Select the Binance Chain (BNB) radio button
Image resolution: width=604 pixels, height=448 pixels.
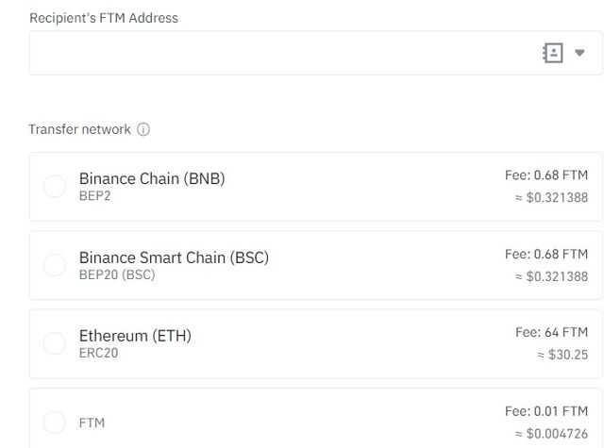pyautogui.click(x=55, y=187)
